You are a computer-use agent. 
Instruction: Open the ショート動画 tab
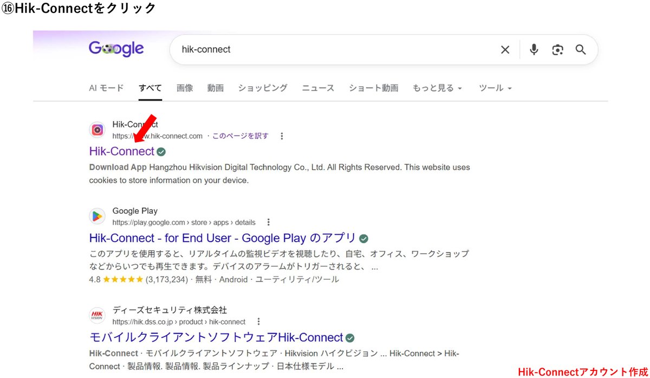click(x=374, y=88)
